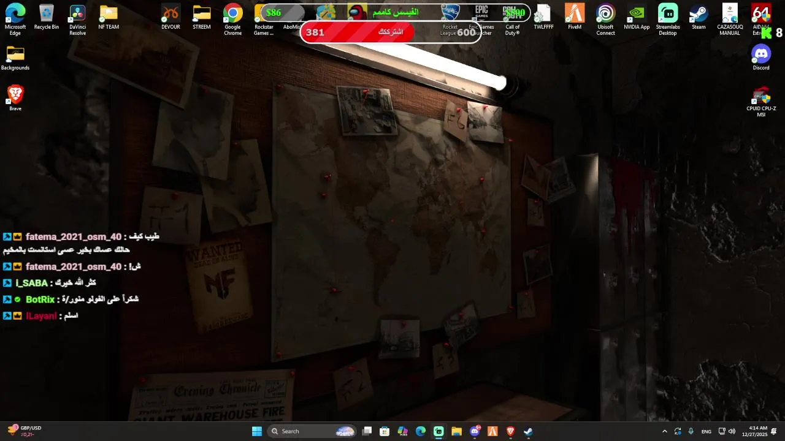Click the taskbar Search box
Screen dimensions: 785x441
pos(312,431)
